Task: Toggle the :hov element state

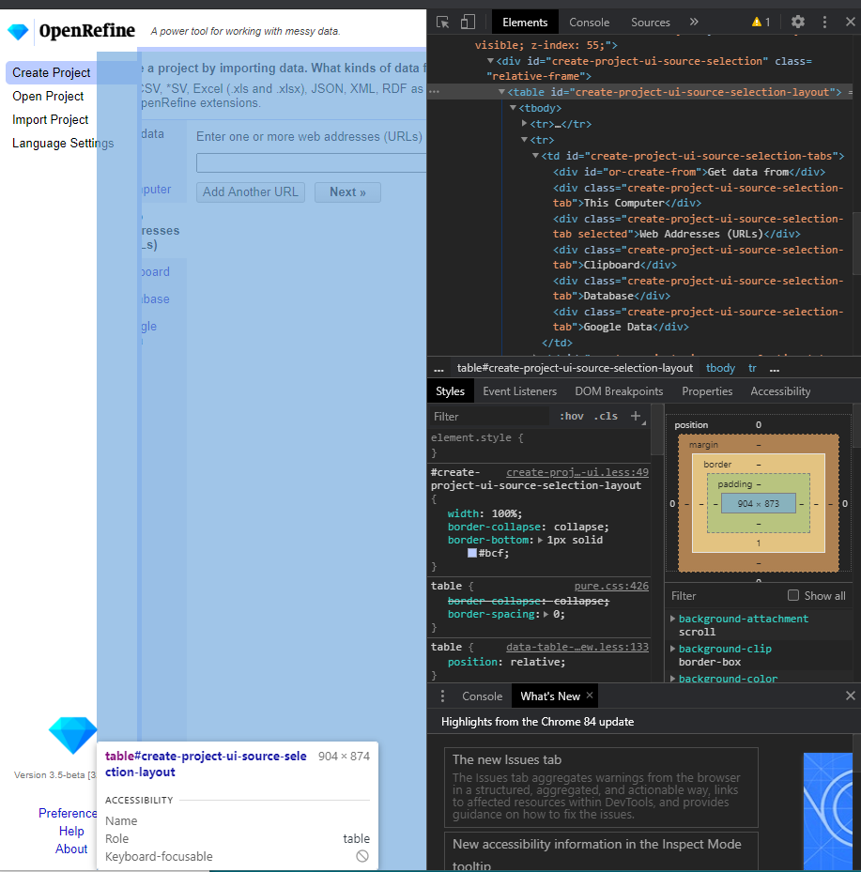Action: pyautogui.click(x=571, y=416)
